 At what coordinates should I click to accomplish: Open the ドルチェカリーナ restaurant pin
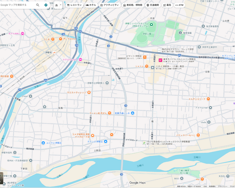(208, 99)
